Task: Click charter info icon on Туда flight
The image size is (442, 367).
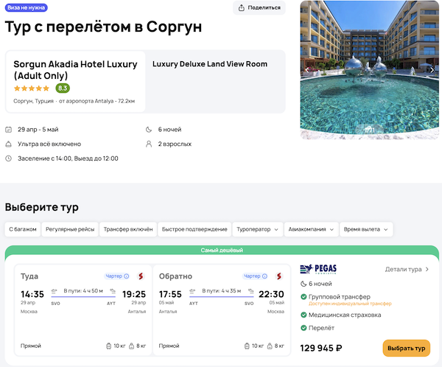Action: (x=127, y=276)
